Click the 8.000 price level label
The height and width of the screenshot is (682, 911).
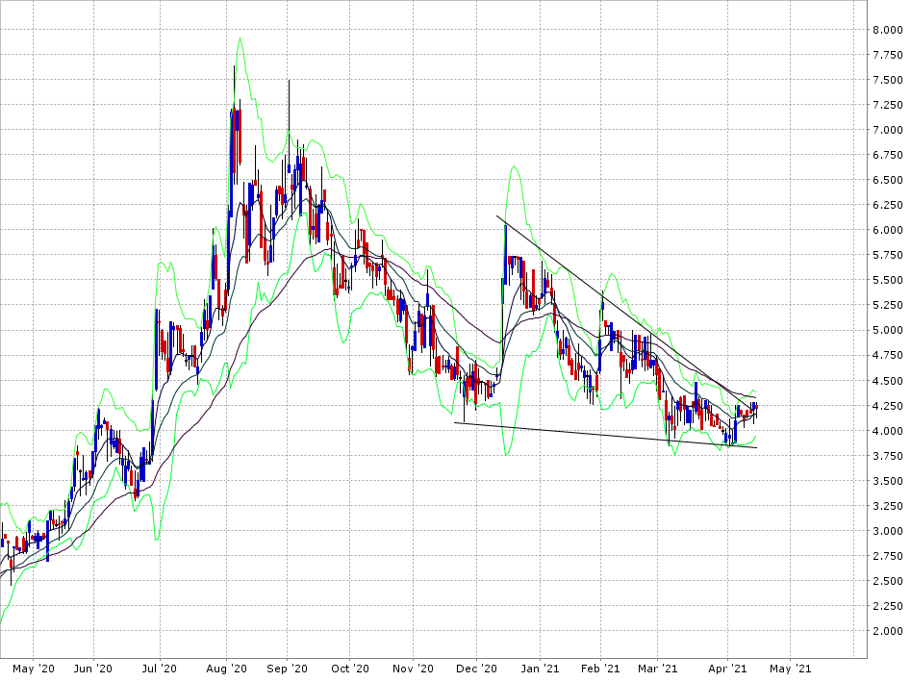point(886,30)
